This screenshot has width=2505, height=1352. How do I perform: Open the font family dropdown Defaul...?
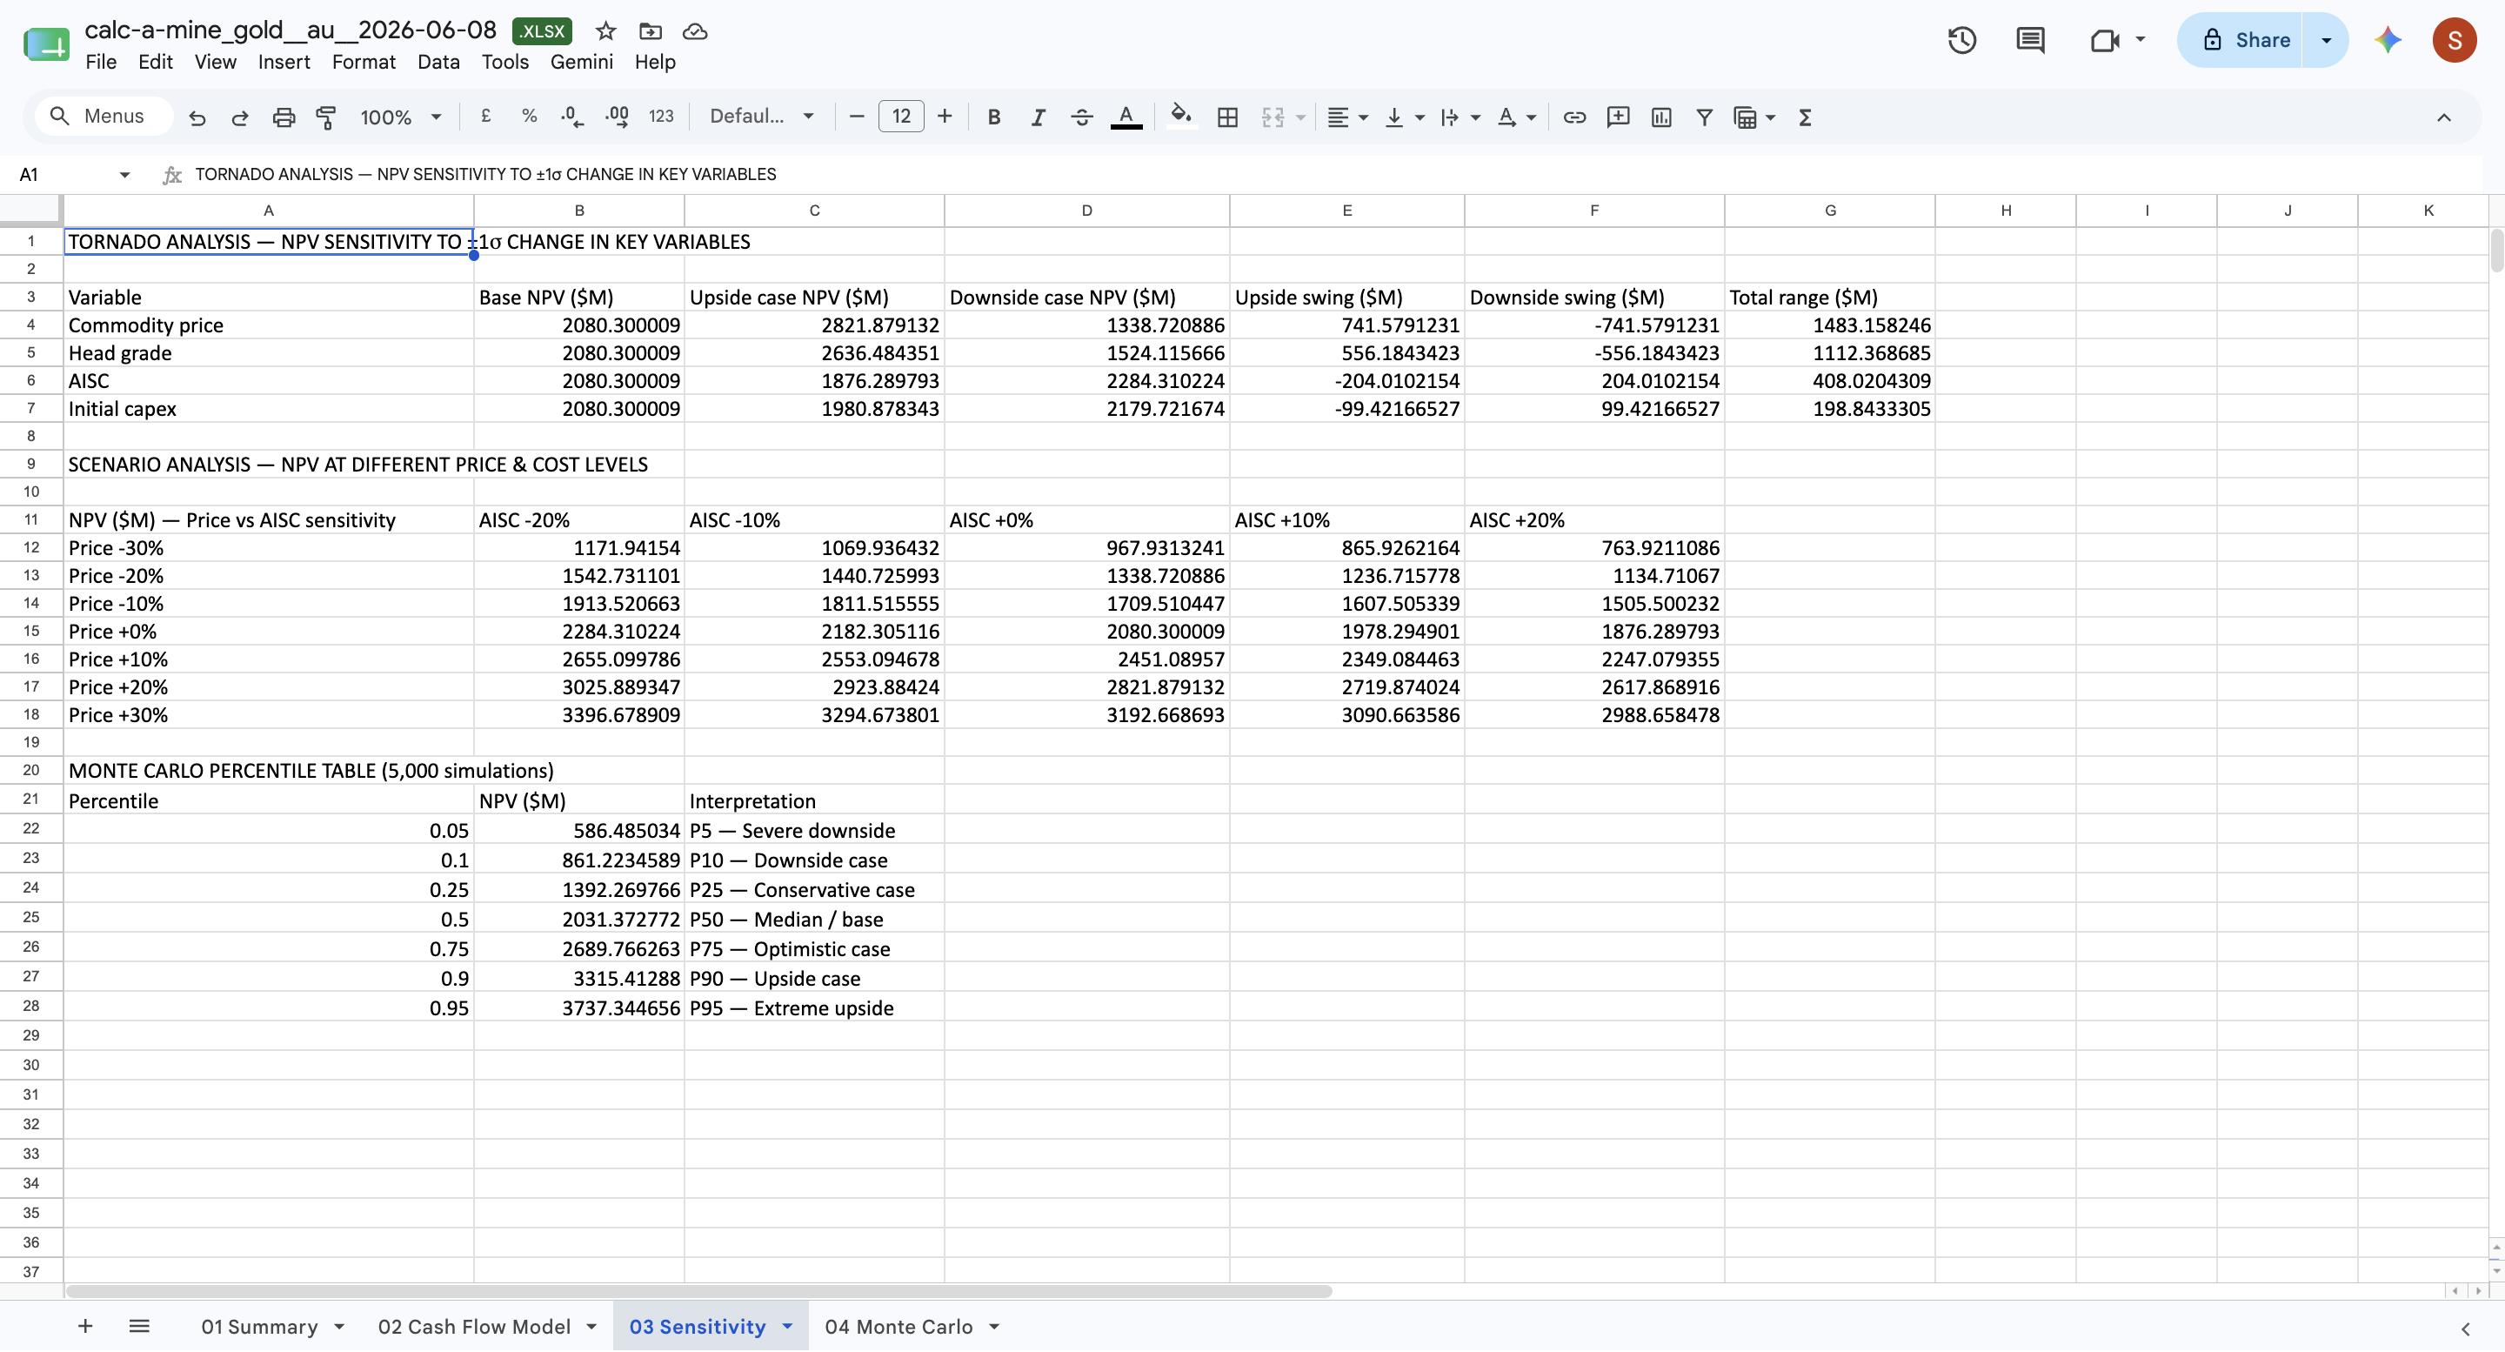[761, 117]
